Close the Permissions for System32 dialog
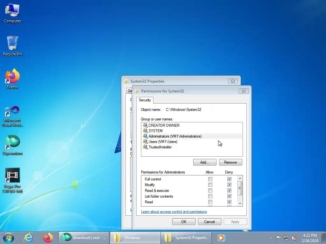Screen dimensions: 326x244 (244, 91)
